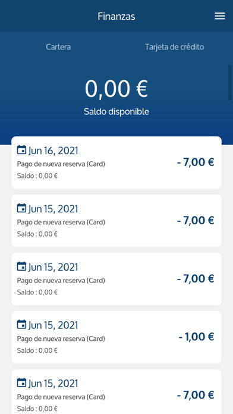This screenshot has height=414, width=233.
Task: Click the Finanzas header title
Action: click(116, 17)
